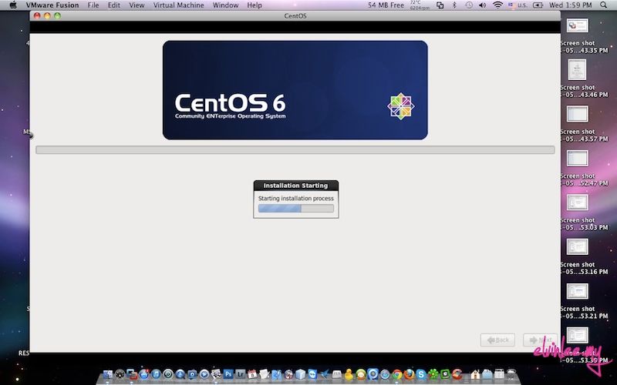Open the Apple menu

click(x=13, y=5)
